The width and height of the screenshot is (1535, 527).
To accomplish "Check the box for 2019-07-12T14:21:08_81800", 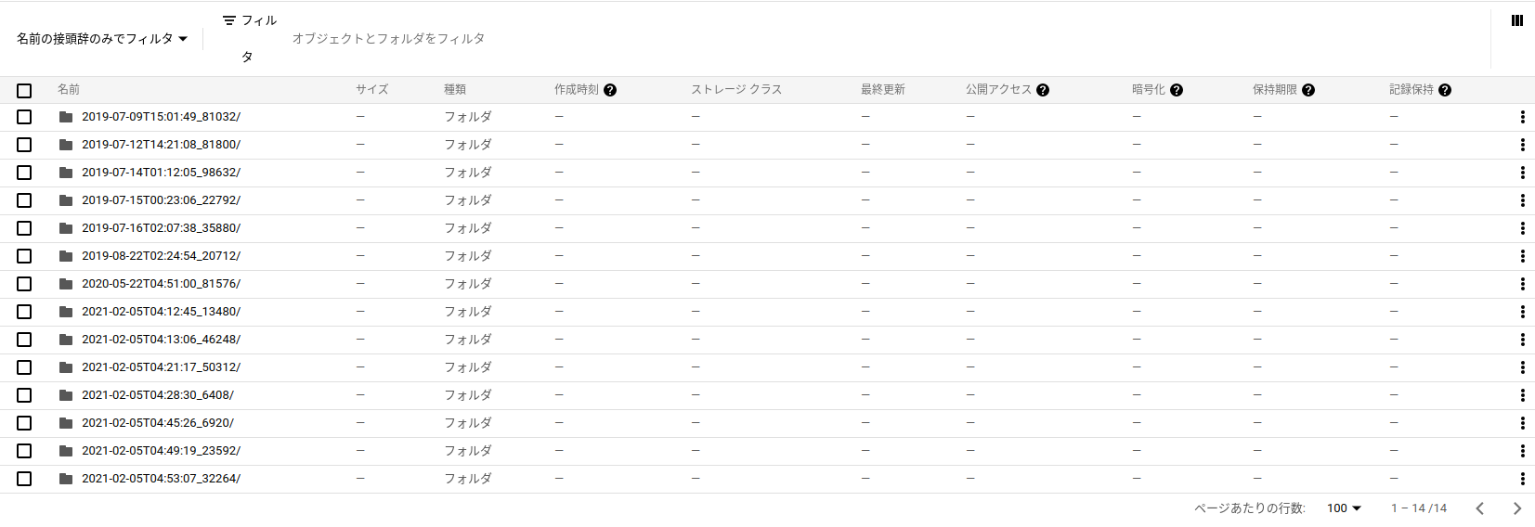I will click(x=24, y=145).
